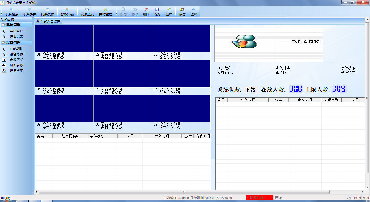Image resolution: width=370 pixels, height=202 pixels.
Task: Collapse the 系统管理 section
Action: (3, 25)
